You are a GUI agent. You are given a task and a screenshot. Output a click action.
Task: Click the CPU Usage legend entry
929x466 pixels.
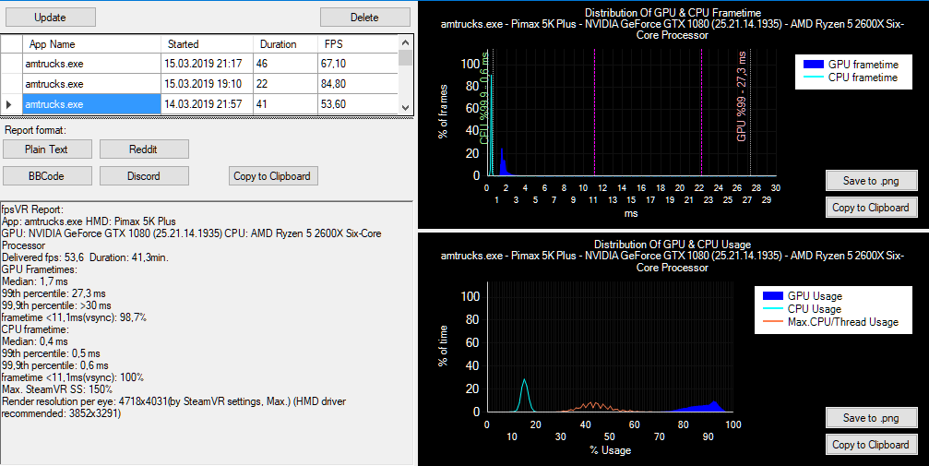click(803, 309)
